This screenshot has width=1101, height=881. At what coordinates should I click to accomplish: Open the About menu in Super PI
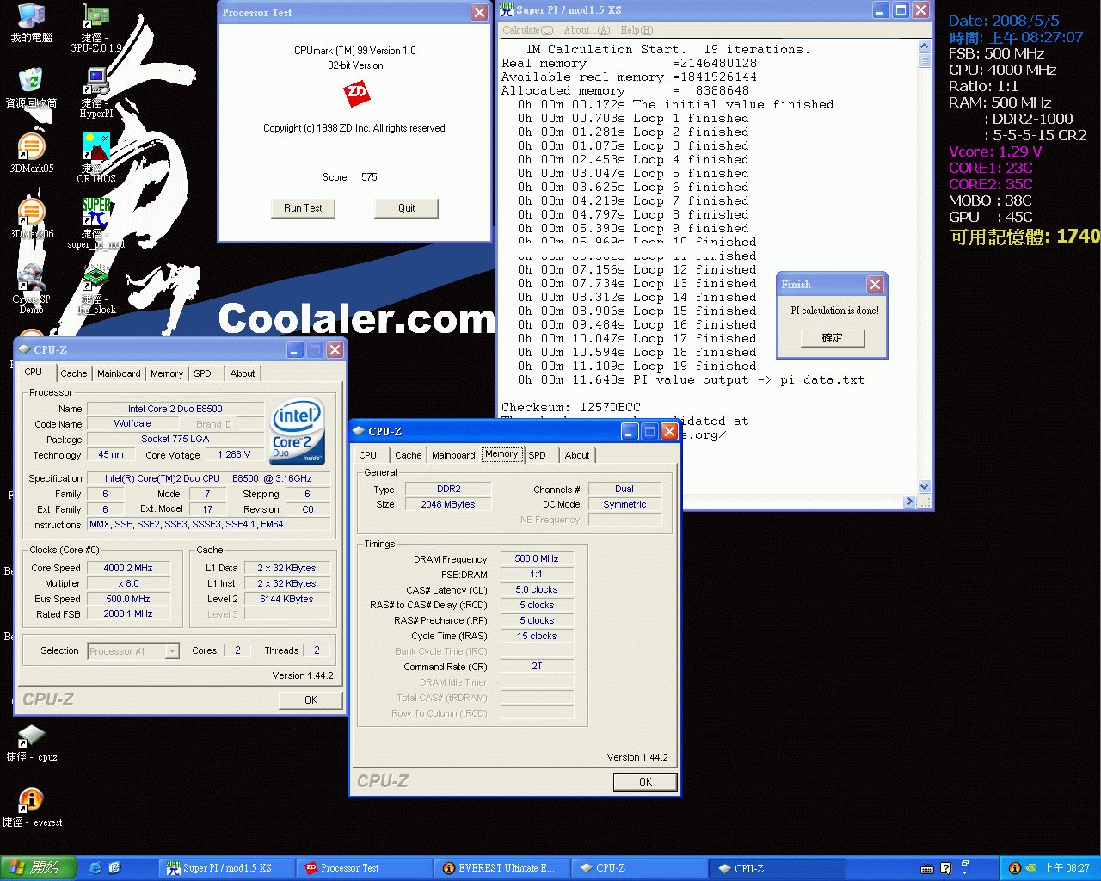tap(587, 30)
